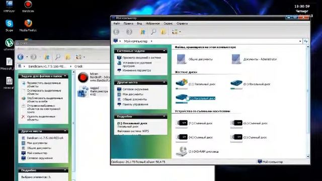Image resolution: width=322 pixels, height=181 pixels.
Task: Collapse the Системные задачи panel
Action: point(164,51)
